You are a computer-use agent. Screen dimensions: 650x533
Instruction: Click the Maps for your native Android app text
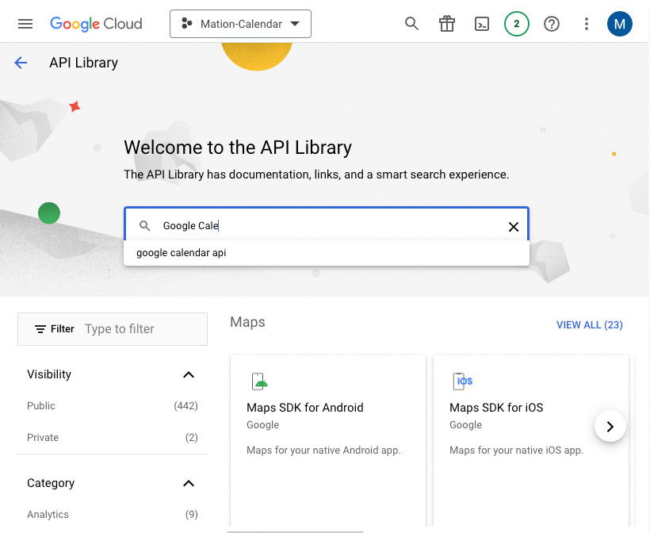pos(323,450)
